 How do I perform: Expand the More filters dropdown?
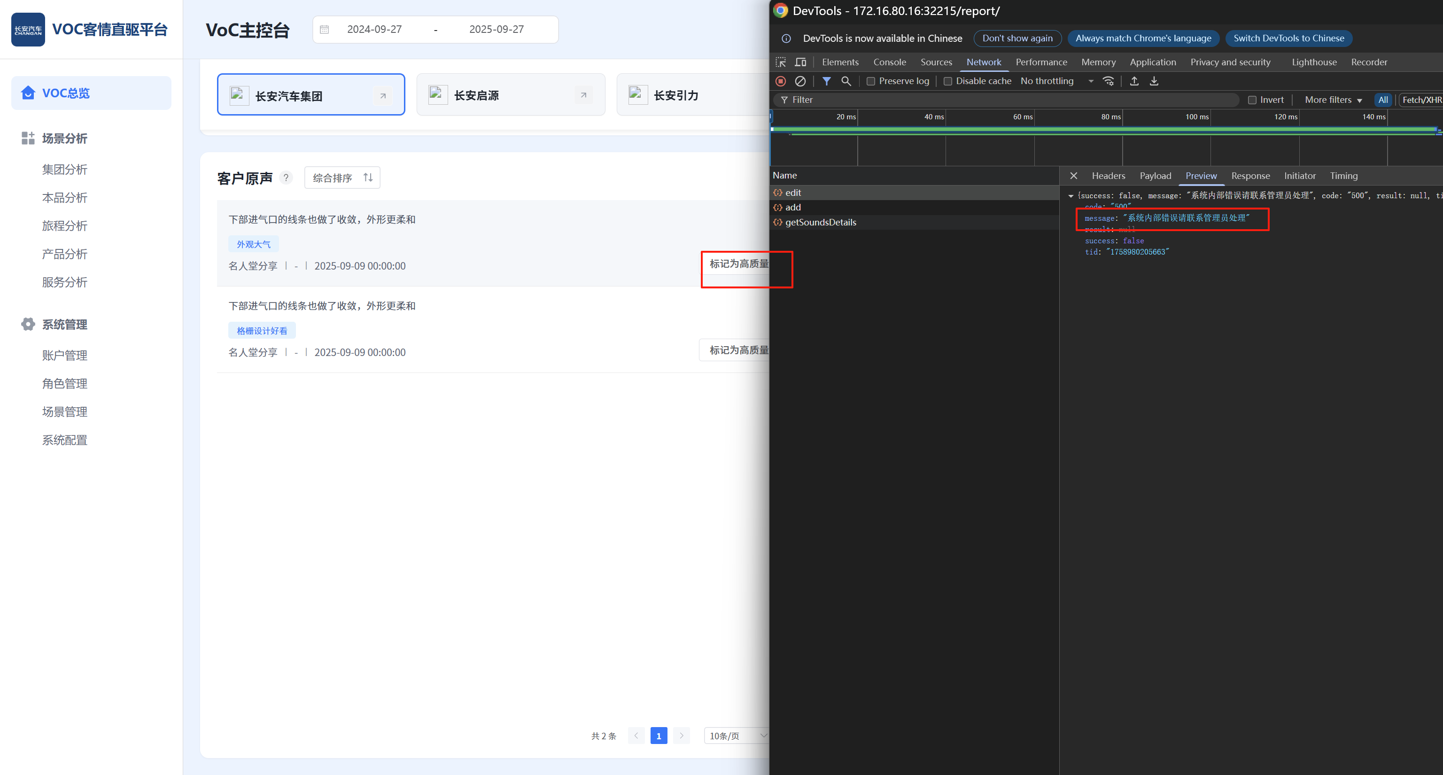point(1333,100)
